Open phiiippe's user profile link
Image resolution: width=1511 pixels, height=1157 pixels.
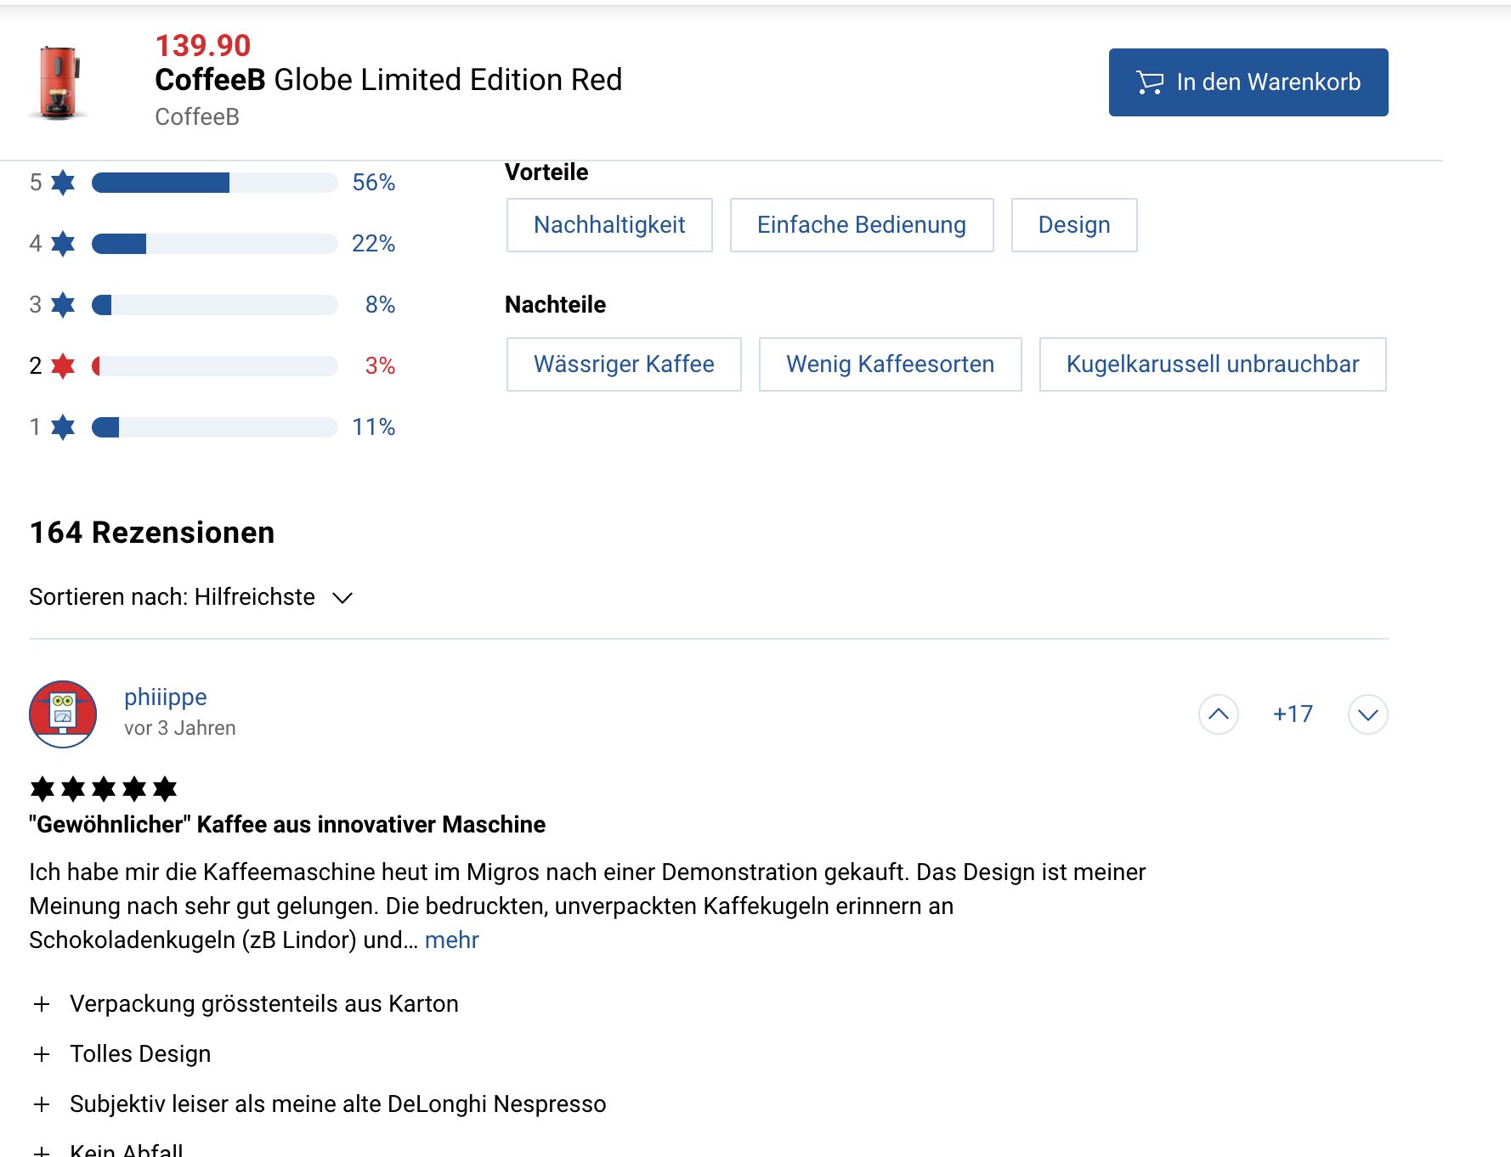pyautogui.click(x=166, y=697)
